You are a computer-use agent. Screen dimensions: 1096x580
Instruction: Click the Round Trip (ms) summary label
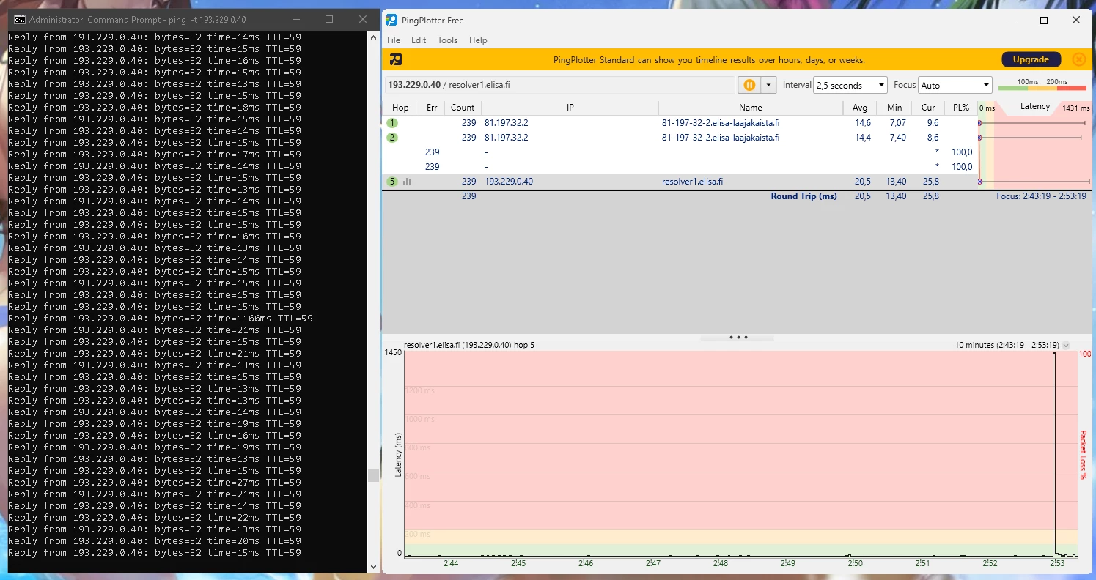click(803, 196)
